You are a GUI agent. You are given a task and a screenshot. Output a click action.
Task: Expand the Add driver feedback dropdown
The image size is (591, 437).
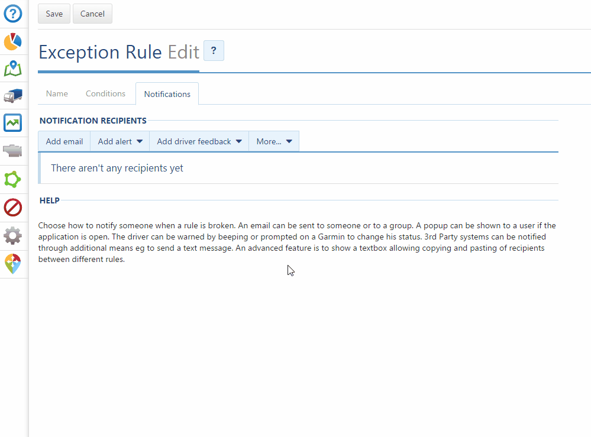199,141
